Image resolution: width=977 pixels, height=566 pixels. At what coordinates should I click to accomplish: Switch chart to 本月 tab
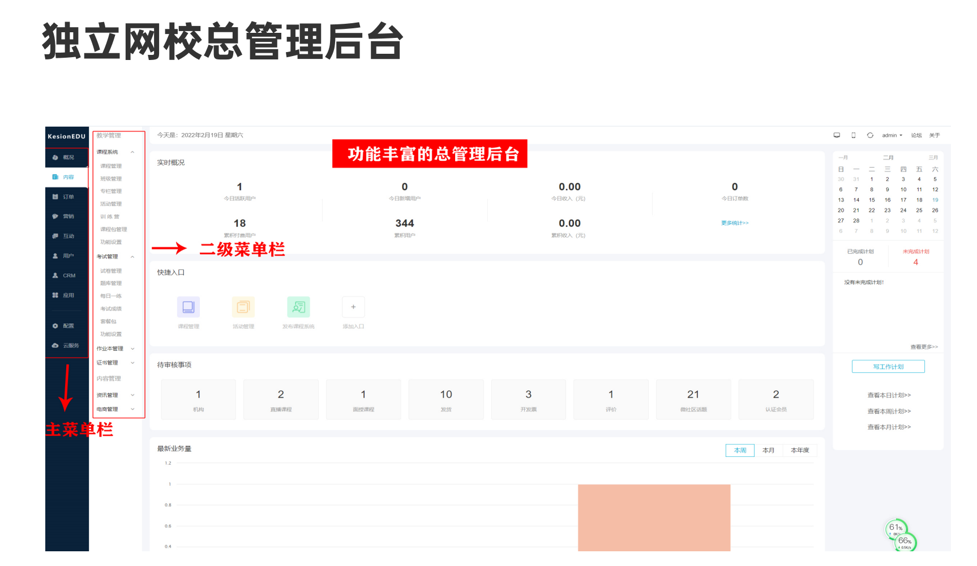768,451
